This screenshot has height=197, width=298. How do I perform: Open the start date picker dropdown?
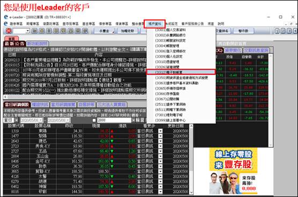[41, 120]
